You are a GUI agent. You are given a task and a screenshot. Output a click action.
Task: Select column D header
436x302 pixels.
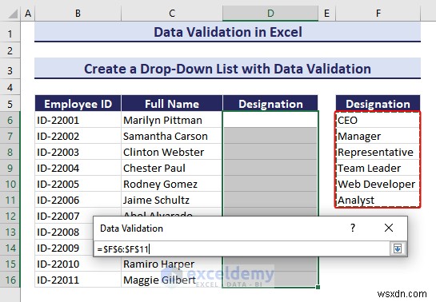270,14
